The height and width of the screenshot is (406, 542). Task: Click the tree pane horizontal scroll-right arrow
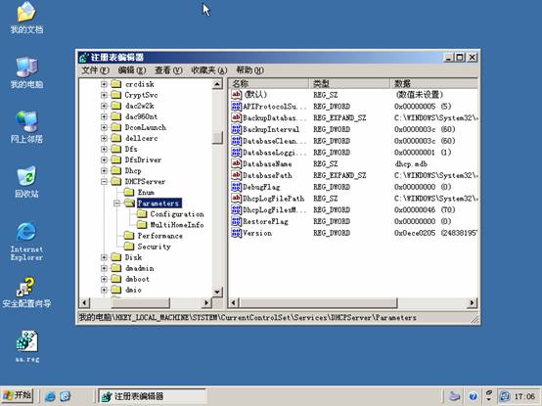(x=206, y=303)
